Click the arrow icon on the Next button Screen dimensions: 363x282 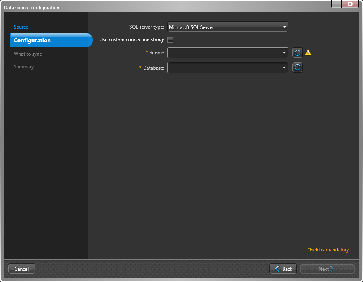tap(333, 269)
